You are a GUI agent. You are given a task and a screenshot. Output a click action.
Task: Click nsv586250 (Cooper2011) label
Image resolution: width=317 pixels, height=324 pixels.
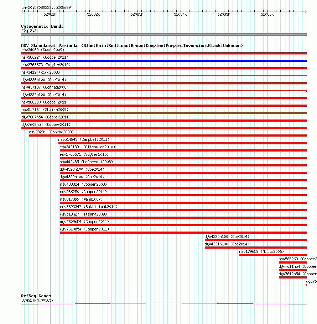(83, 192)
